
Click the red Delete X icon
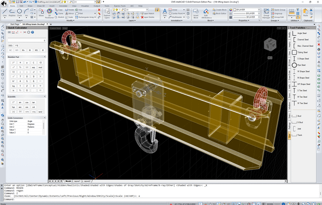coord(99,10)
